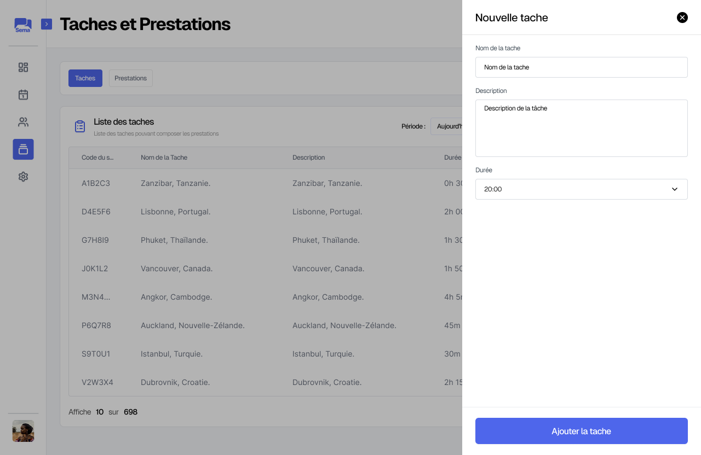Click the user avatar thumbnail
Image resolution: width=701 pixels, height=455 pixels.
click(23, 431)
